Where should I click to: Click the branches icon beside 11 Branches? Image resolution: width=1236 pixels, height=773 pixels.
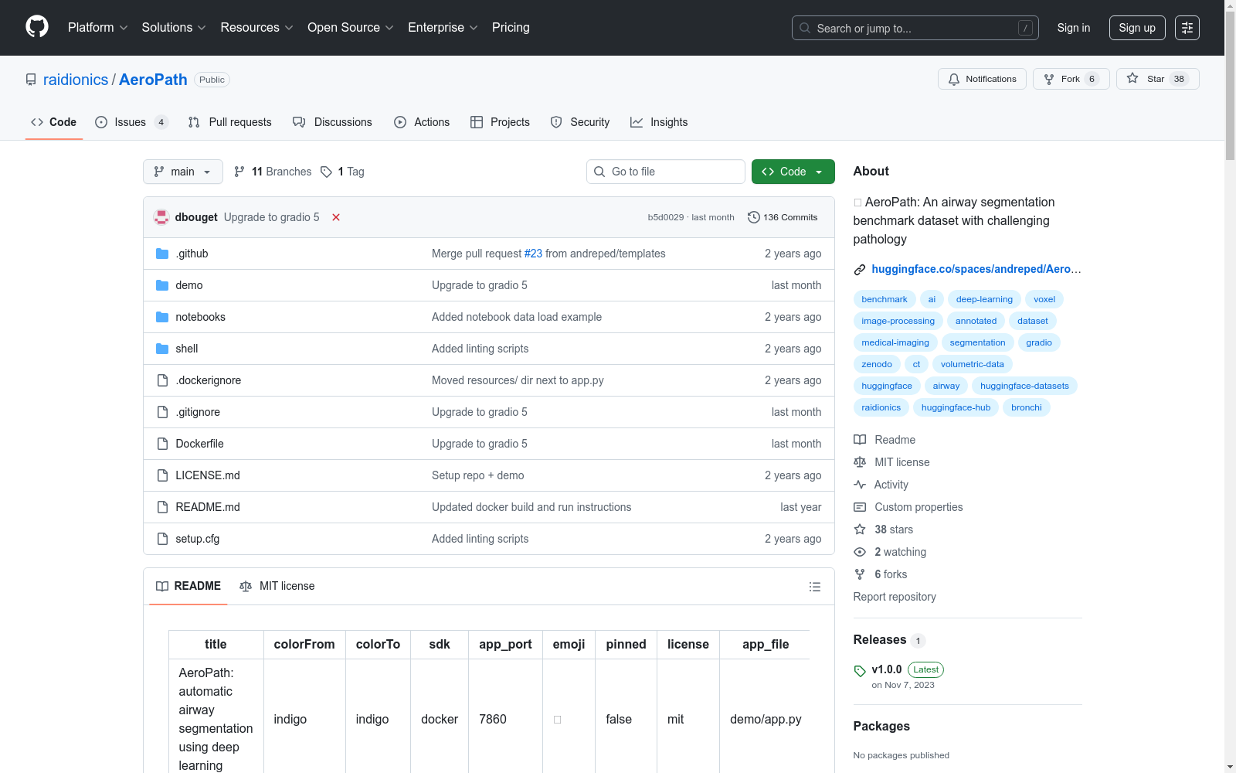[x=239, y=172]
